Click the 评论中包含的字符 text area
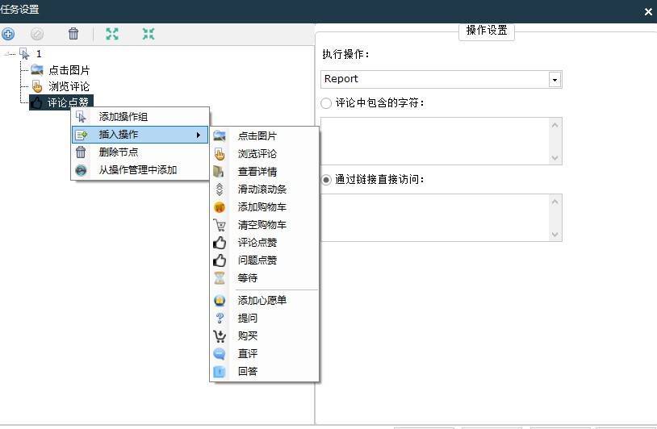The height and width of the screenshot is (429, 657). 435,141
